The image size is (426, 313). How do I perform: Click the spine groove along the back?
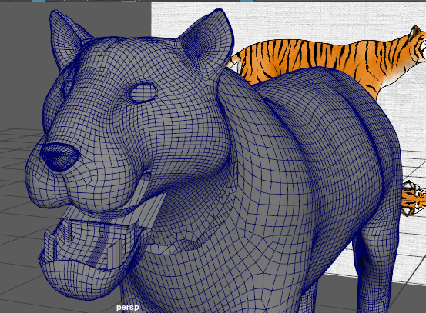(x=356, y=108)
